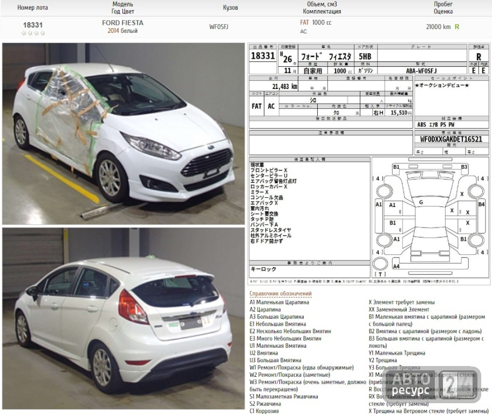Click the Номер лота column header

tap(32, 8)
